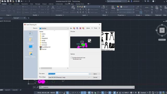
Task: Click Match Properties icon in Properties panel
Action: 113,9
